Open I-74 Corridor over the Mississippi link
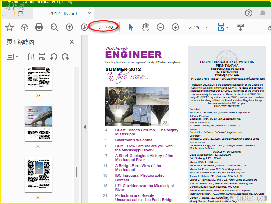 144,188
